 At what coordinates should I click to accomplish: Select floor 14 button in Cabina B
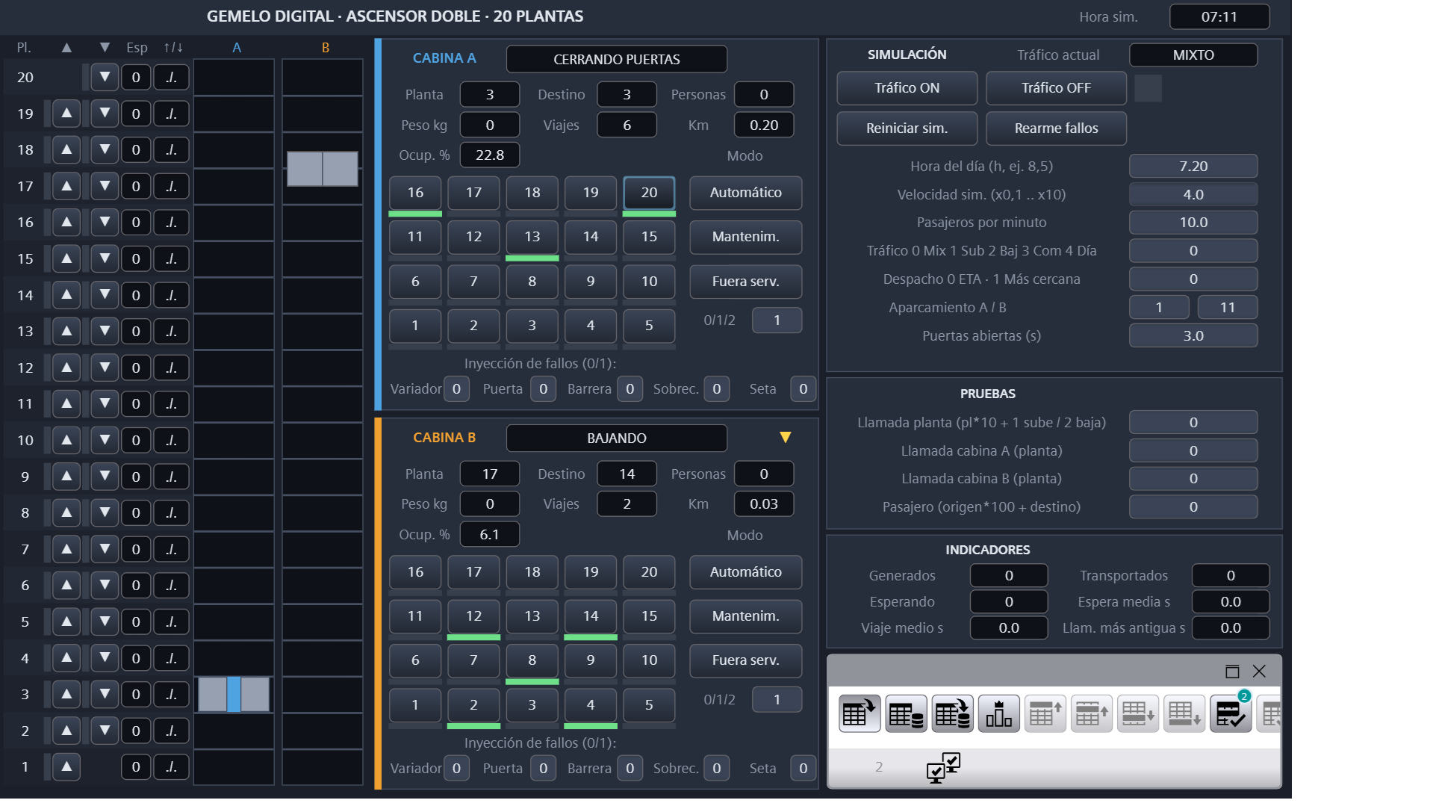pyautogui.click(x=591, y=616)
